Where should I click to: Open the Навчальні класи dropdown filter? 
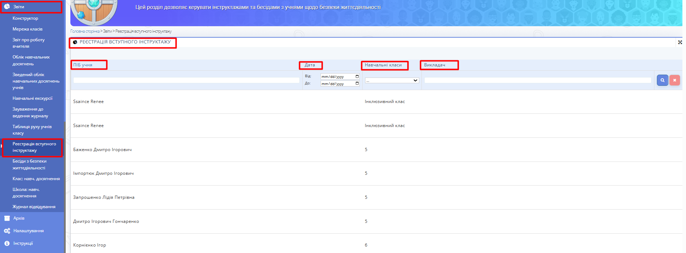coord(392,80)
